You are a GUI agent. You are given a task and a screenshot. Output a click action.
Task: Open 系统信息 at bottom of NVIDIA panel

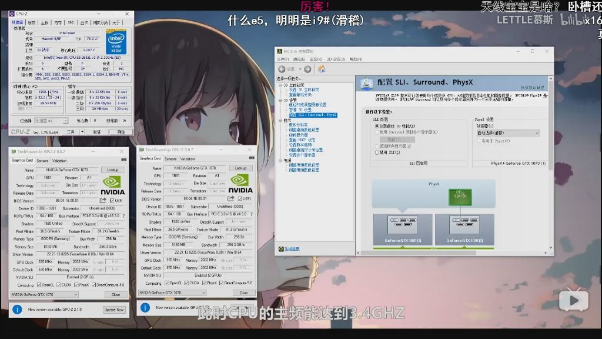click(292, 249)
